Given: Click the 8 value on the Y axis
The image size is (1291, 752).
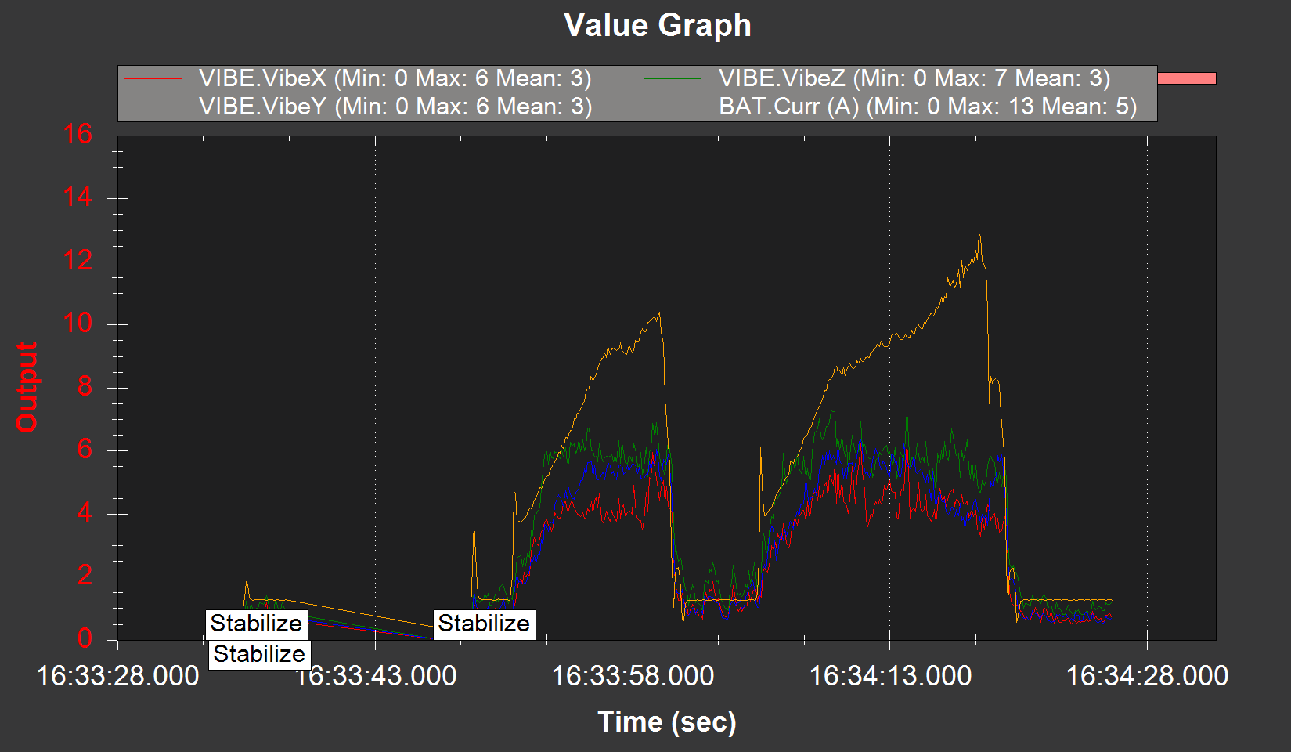Looking at the screenshot, I should point(85,387).
